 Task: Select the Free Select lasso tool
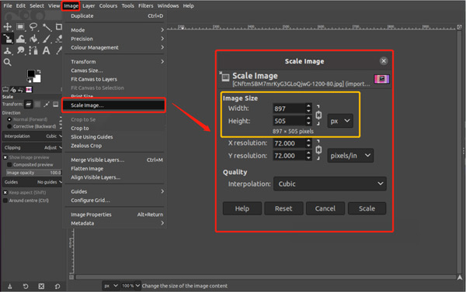33,27
